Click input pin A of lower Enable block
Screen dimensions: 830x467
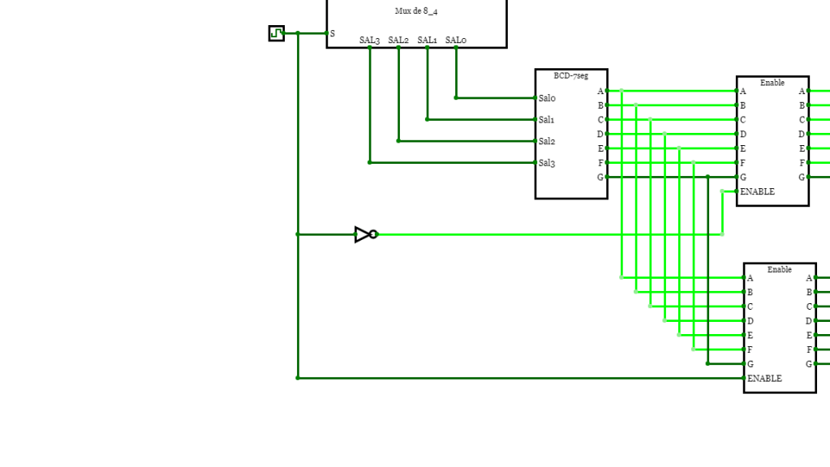pos(745,278)
